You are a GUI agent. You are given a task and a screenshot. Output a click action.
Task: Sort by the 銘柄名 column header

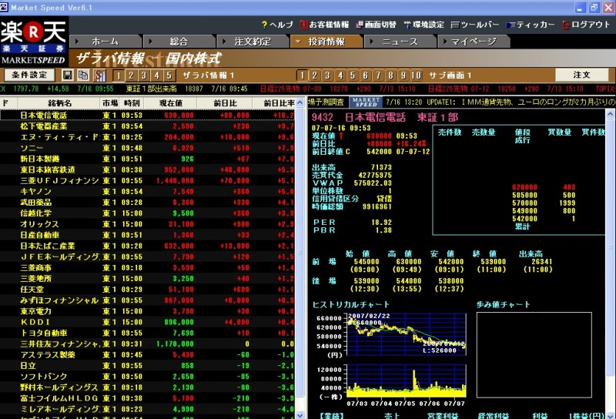60,103
